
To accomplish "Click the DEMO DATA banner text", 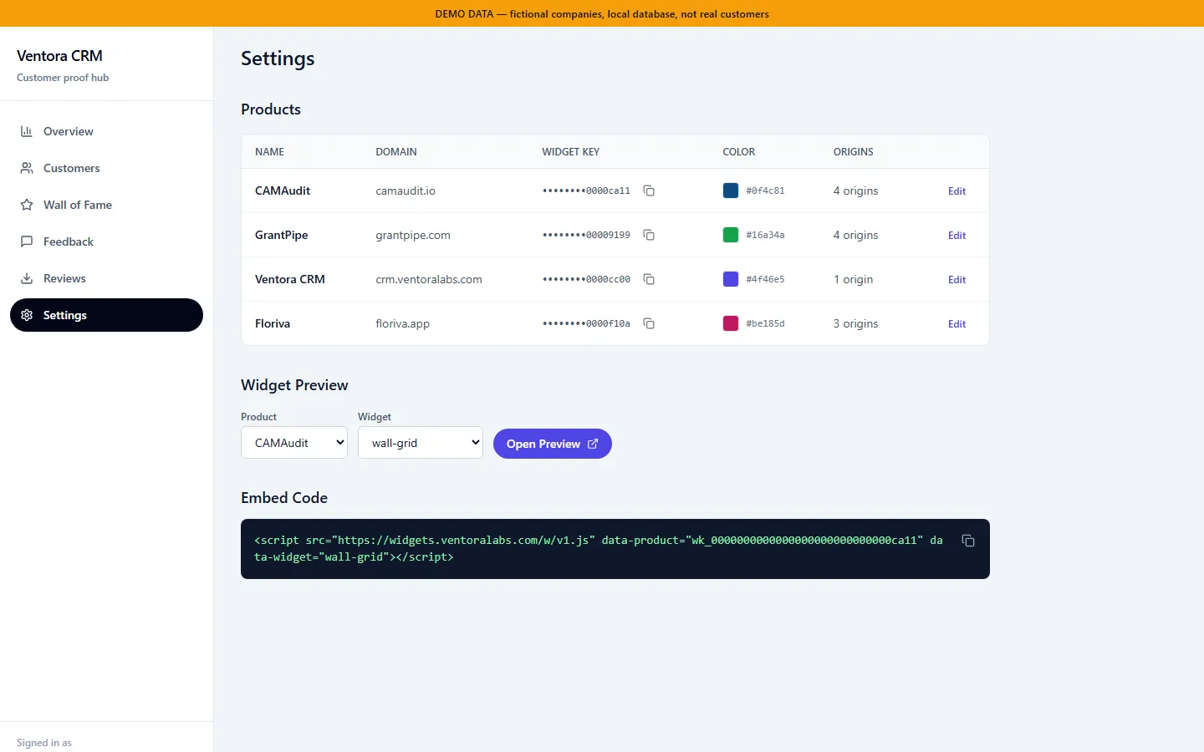I will pos(602,13).
